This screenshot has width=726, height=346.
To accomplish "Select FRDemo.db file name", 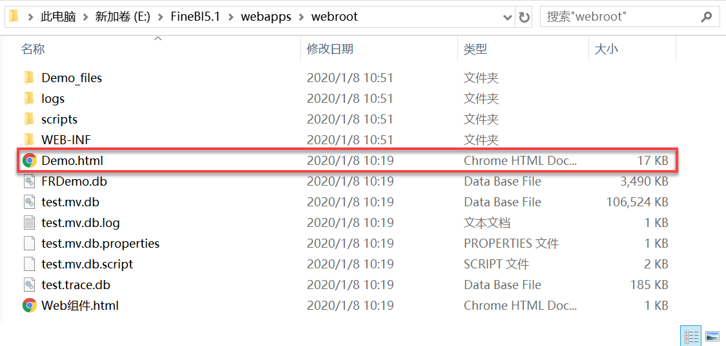I will [74, 181].
